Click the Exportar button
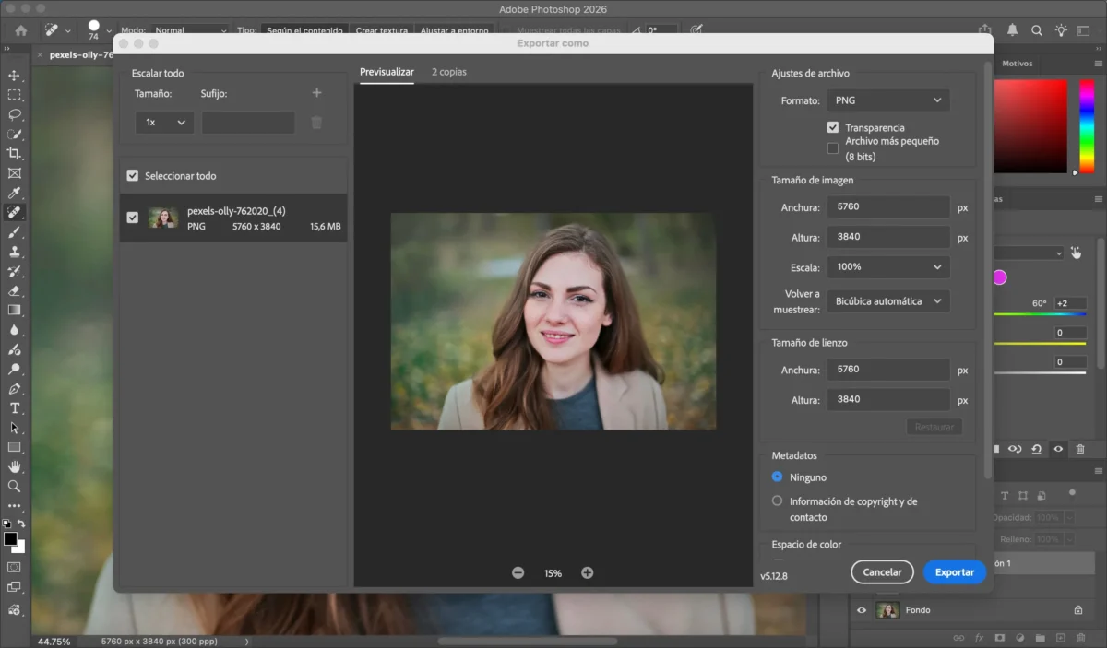 click(x=954, y=572)
